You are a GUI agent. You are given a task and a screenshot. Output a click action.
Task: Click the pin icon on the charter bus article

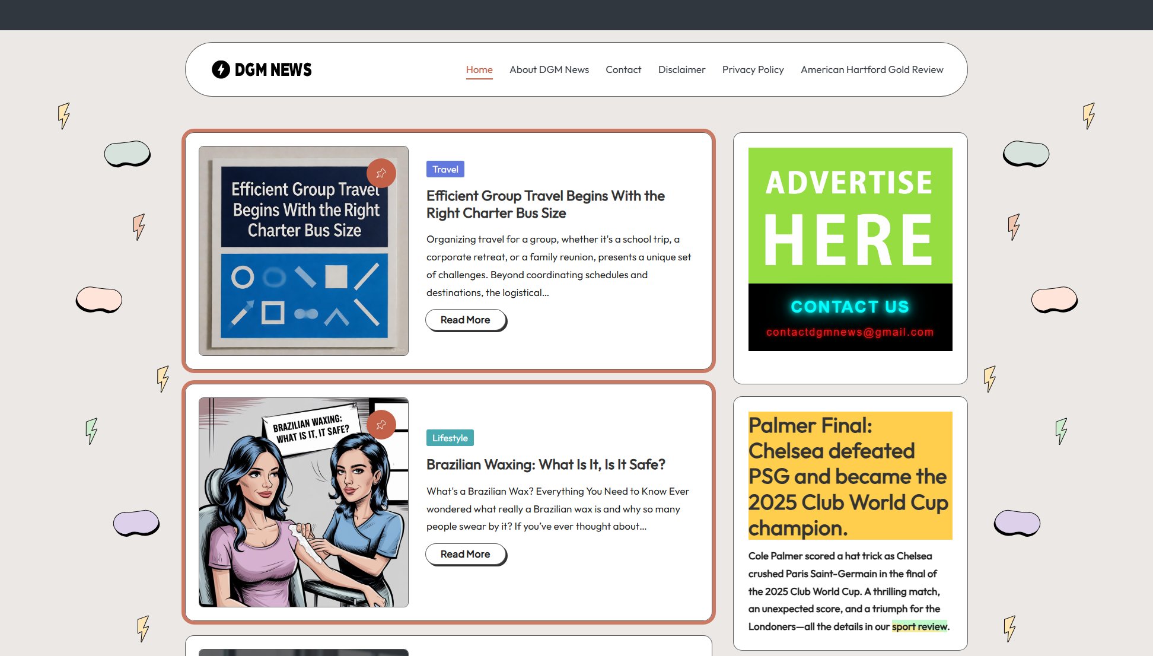pos(381,173)
